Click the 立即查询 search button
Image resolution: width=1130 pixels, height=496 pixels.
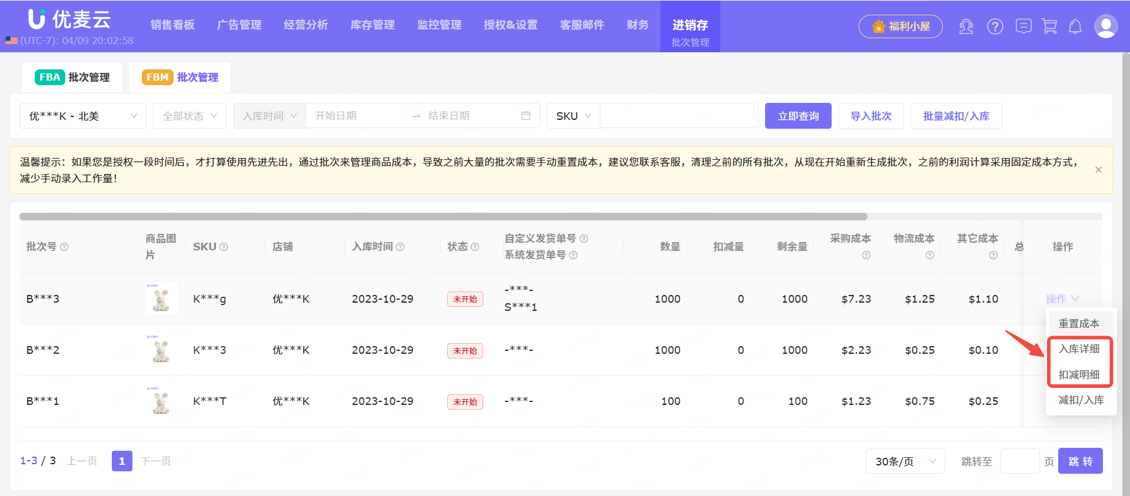797,116
